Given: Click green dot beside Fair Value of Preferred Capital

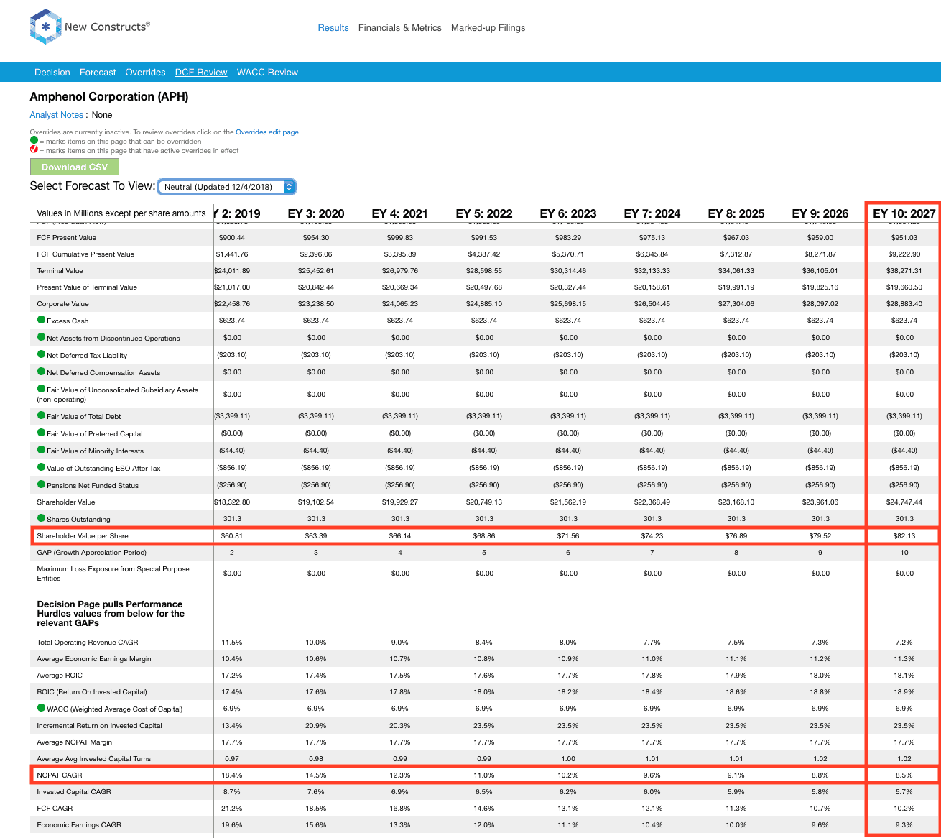Looking at the screenshot, I should coord(41,433).
